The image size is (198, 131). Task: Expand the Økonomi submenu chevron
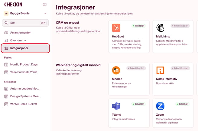click(x=25, y=40)
